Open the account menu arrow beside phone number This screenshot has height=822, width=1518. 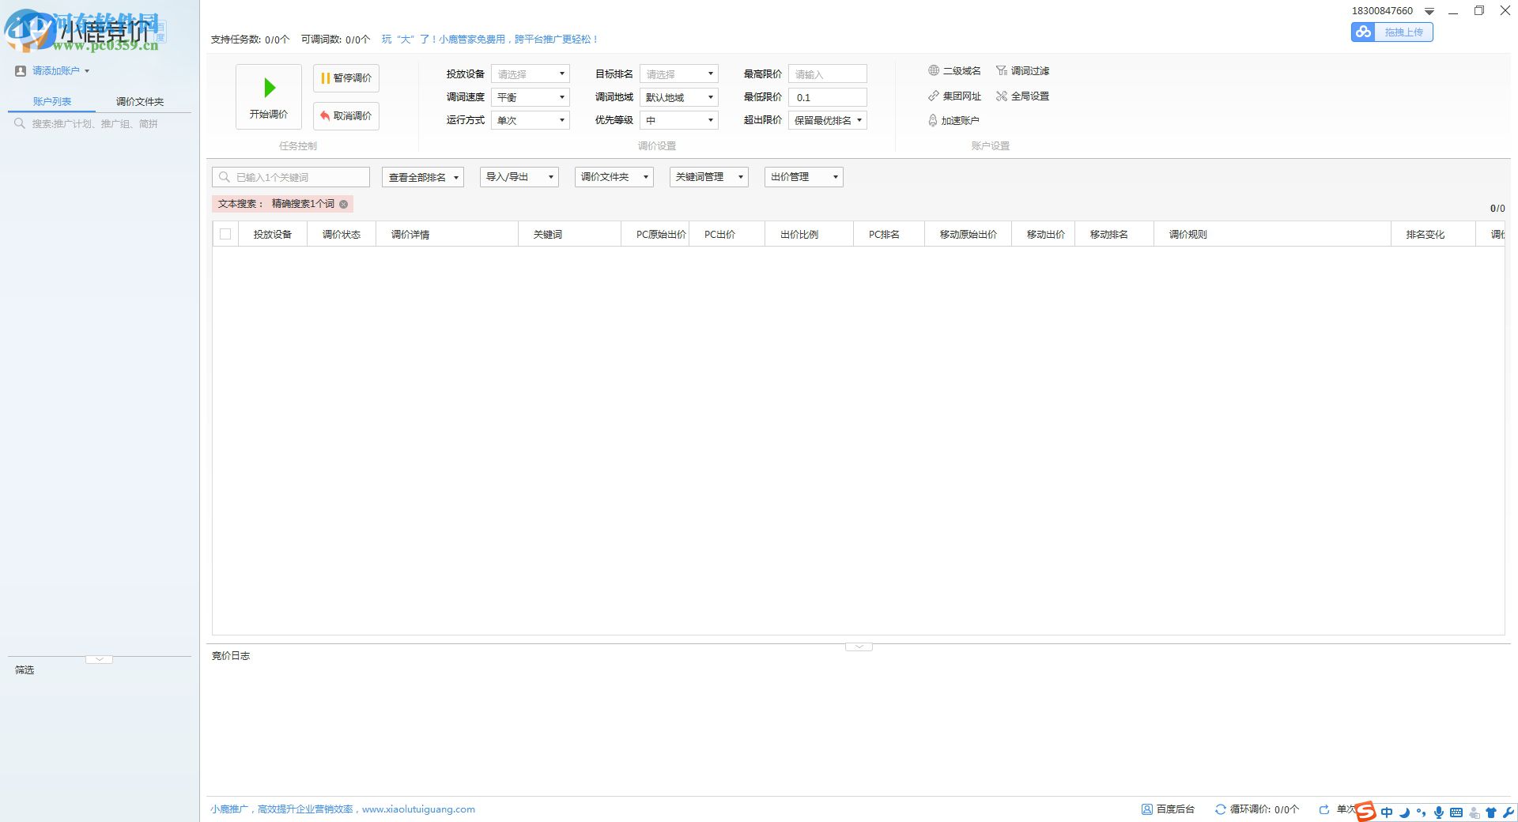(x=1429, y=11)
